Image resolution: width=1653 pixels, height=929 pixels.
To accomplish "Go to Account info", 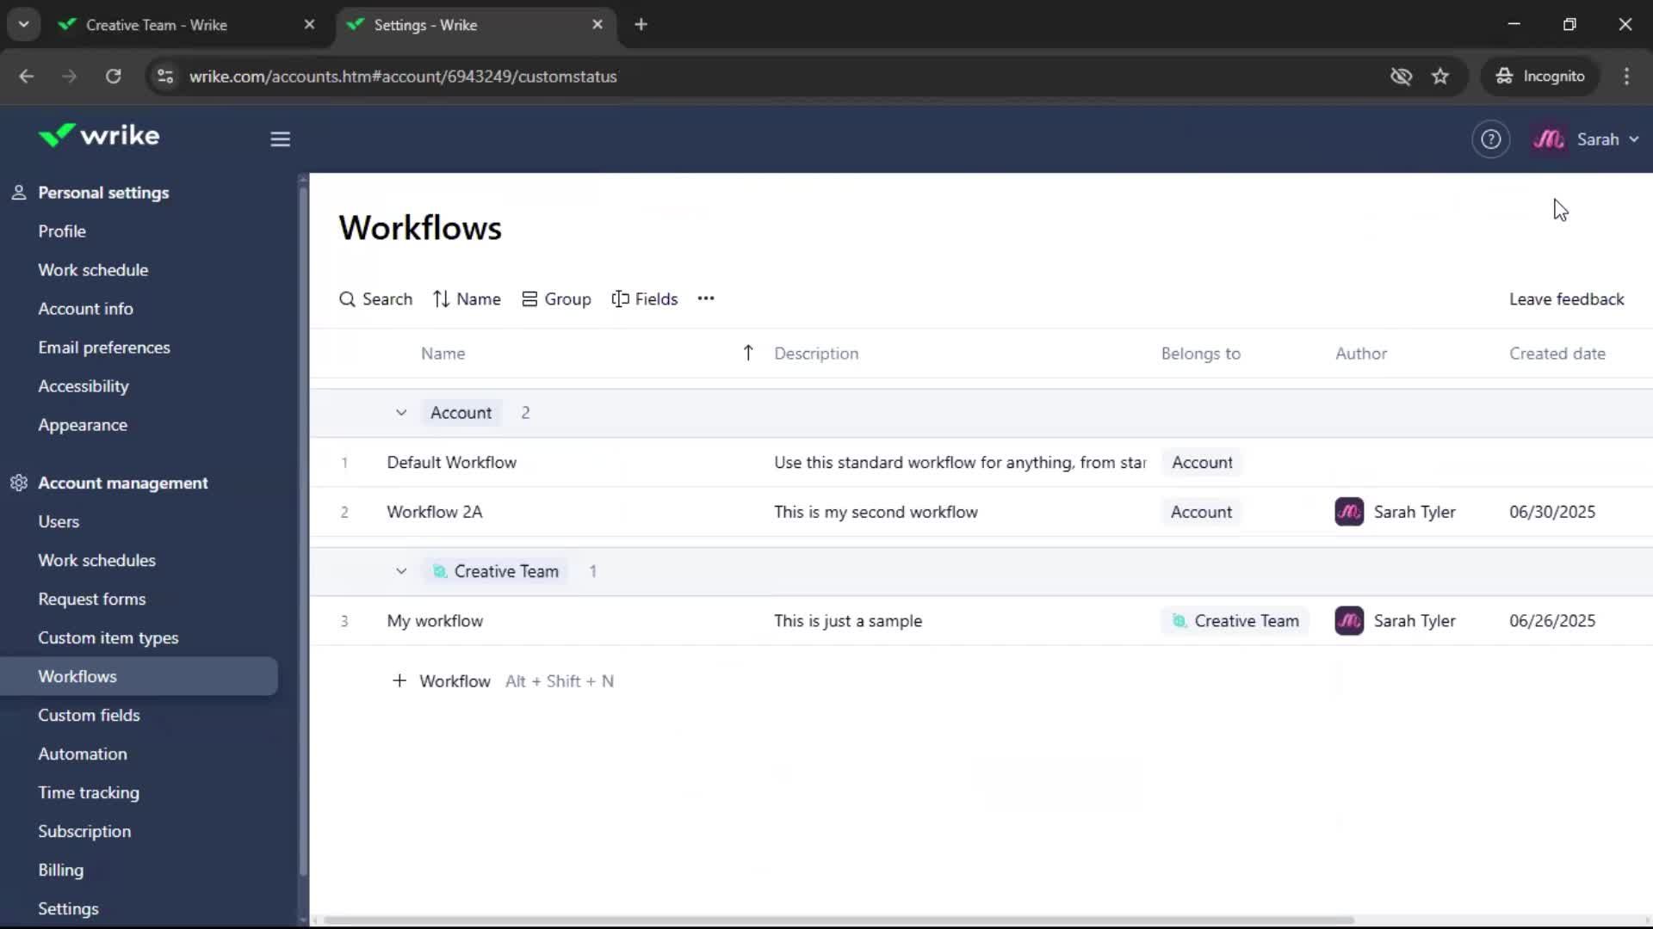I will coord(85,309).
